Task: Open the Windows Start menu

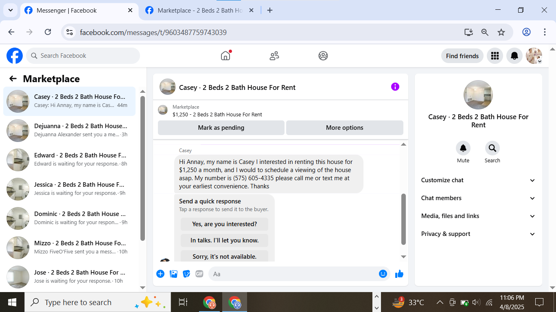Action: click(x=12, y=302)
